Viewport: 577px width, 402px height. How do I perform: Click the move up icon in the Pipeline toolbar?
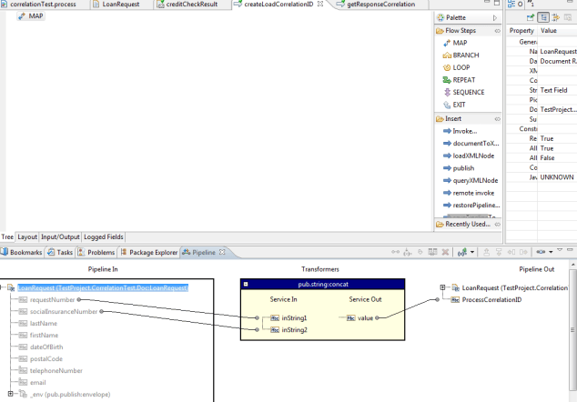click(487, 252)
